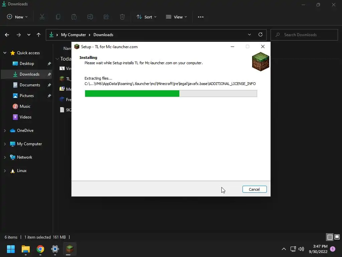Open File Explorer from taskbar
This screenshot has height=257, width=342.
(25, 249)
